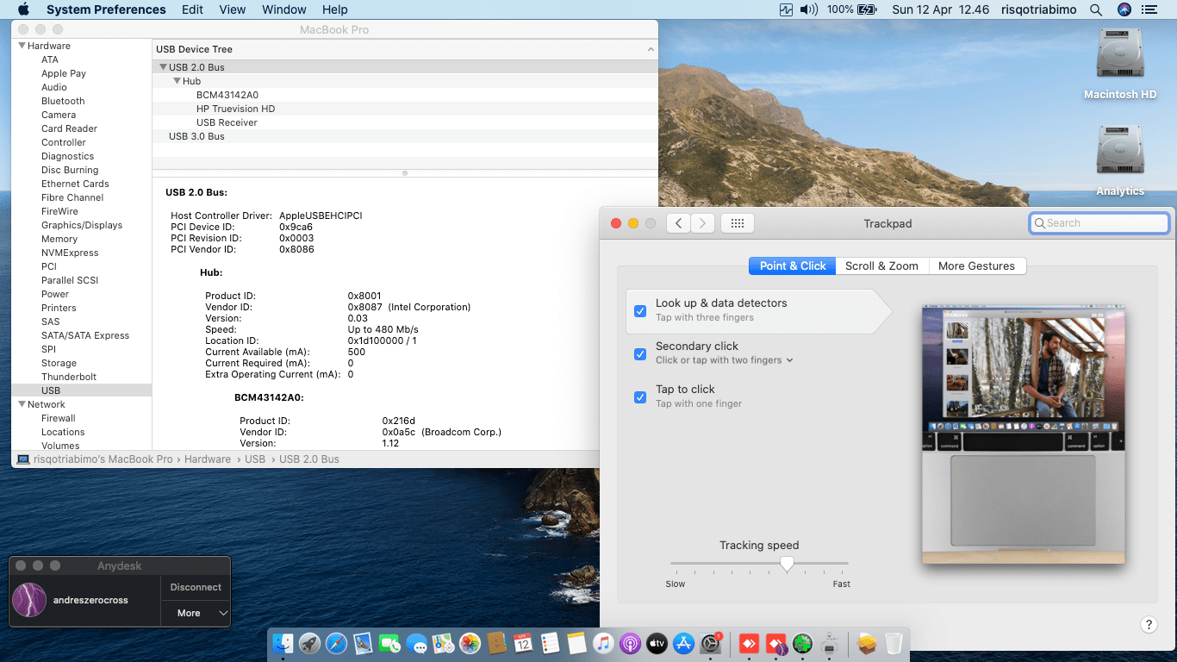
Task: Select Bluetooth in the Hardware sidebar
Action: click(63, 101)
